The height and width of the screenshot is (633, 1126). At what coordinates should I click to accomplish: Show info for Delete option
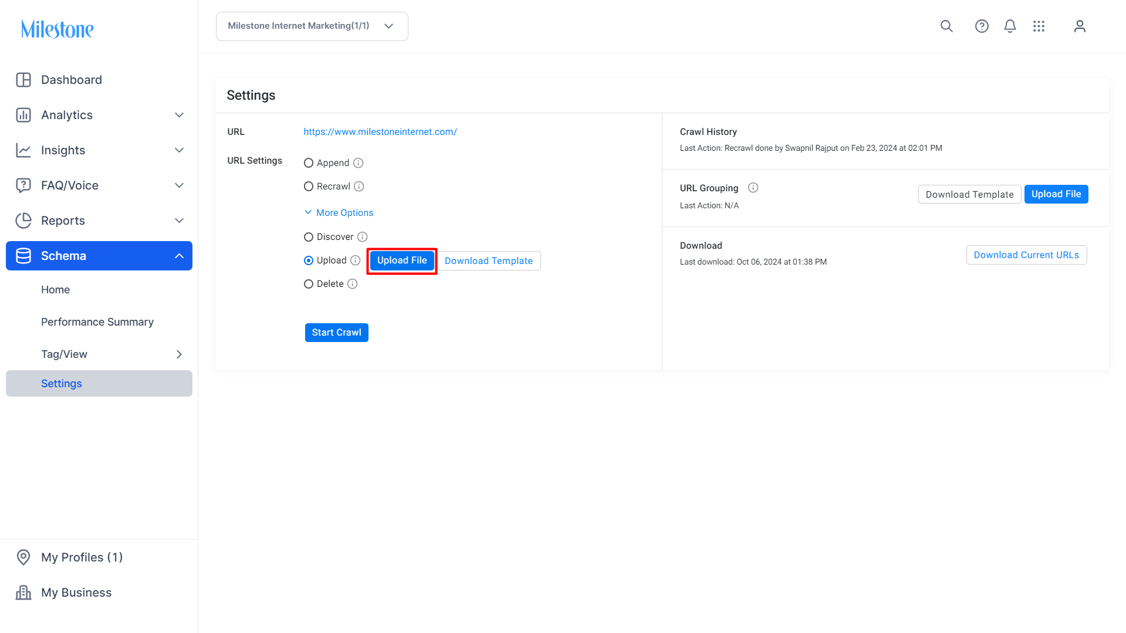point(353,284)
